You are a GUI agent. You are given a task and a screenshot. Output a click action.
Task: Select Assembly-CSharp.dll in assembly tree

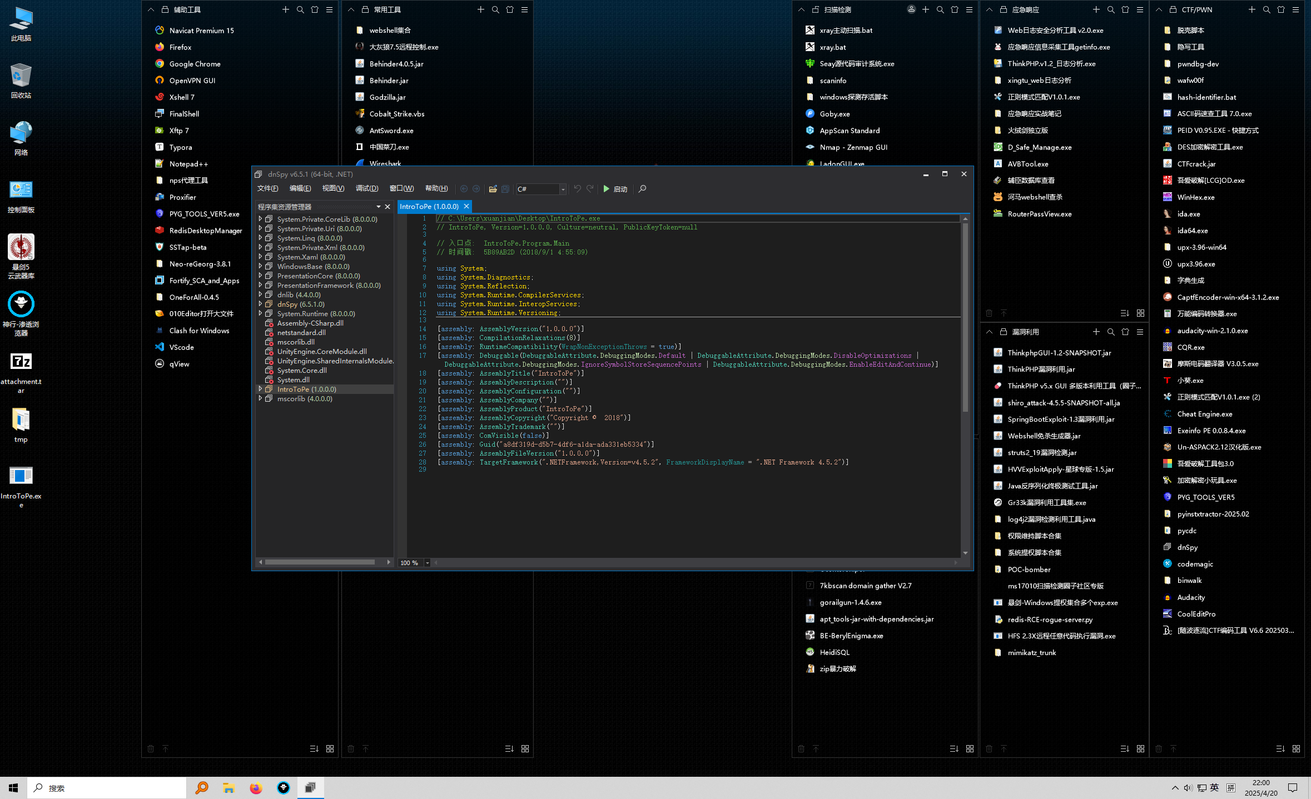click(x=310, y=323)
